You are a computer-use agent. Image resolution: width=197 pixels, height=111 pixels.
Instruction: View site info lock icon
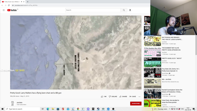tap(13, 5)
